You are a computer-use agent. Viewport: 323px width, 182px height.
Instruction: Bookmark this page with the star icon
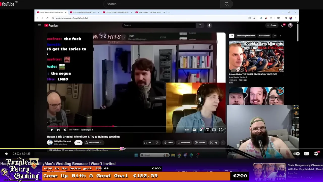tap(254, 18)
